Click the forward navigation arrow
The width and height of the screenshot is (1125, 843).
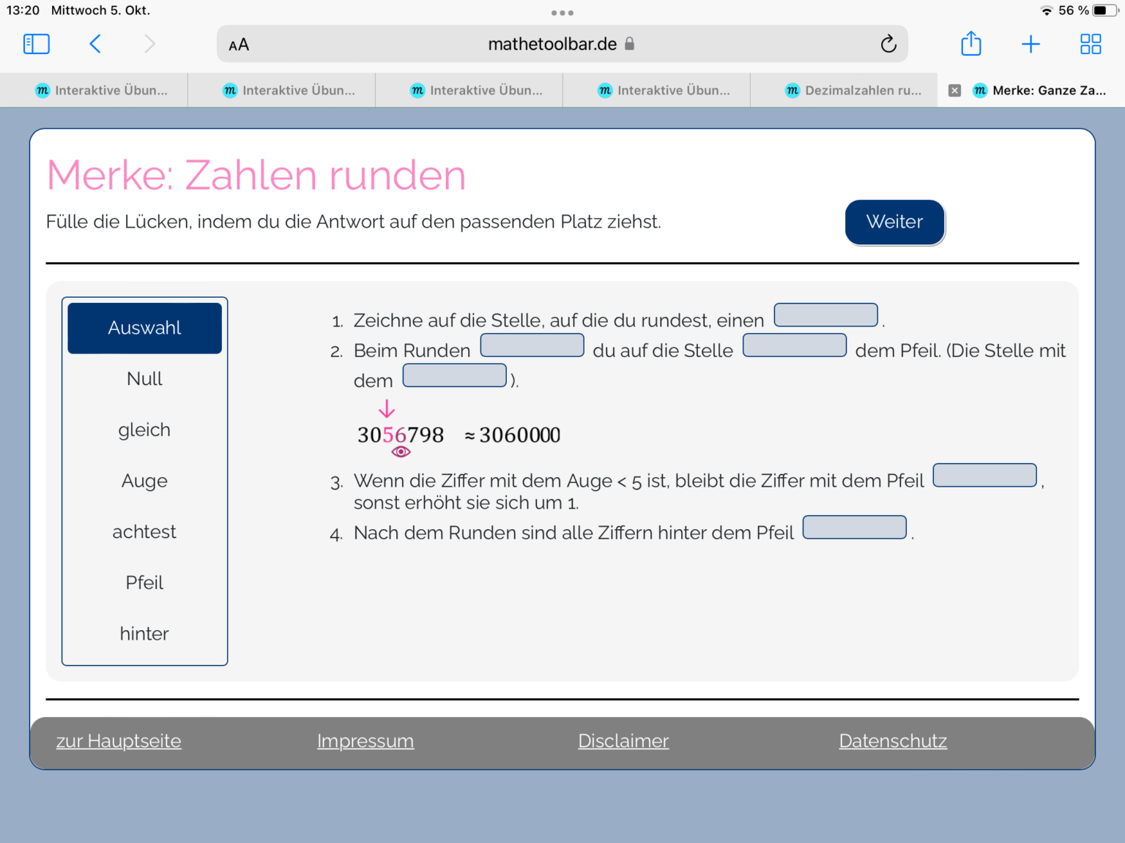(150, 44)
